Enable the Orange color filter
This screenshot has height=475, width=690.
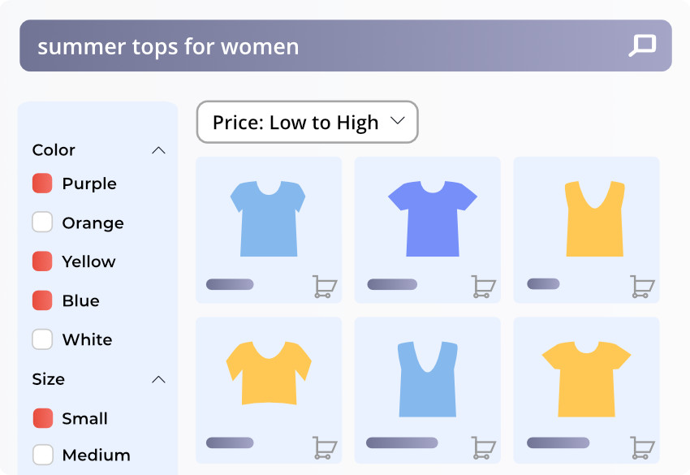click(42, 222)
